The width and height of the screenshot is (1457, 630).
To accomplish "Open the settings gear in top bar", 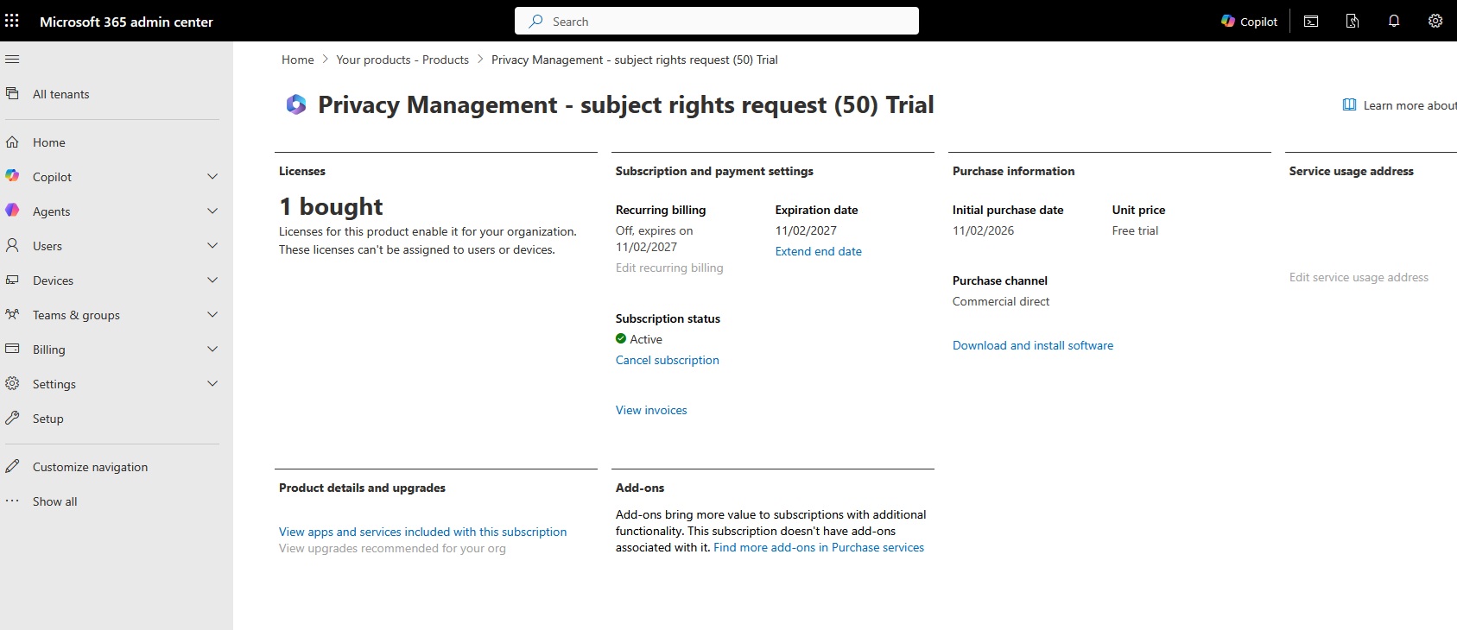I will pos(1435,22).
